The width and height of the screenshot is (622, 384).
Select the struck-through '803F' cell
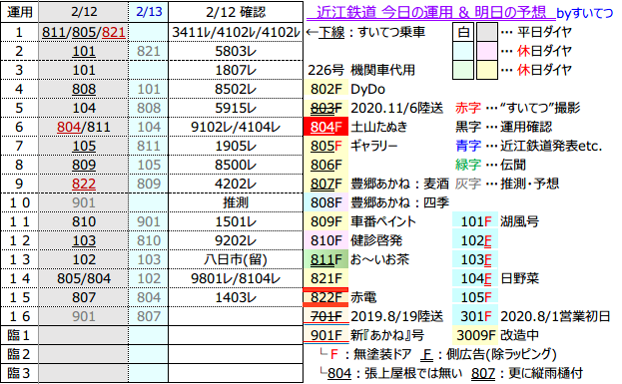(326, 108)
